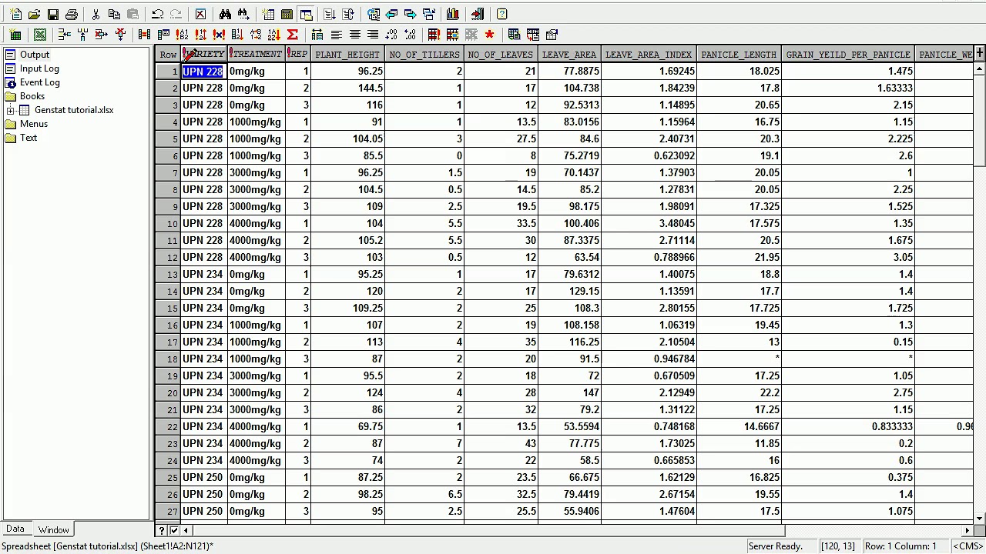Switch to the Window tab
Image resolution: width=986 pixels, height=554 pixels.
tap(54, 530)
